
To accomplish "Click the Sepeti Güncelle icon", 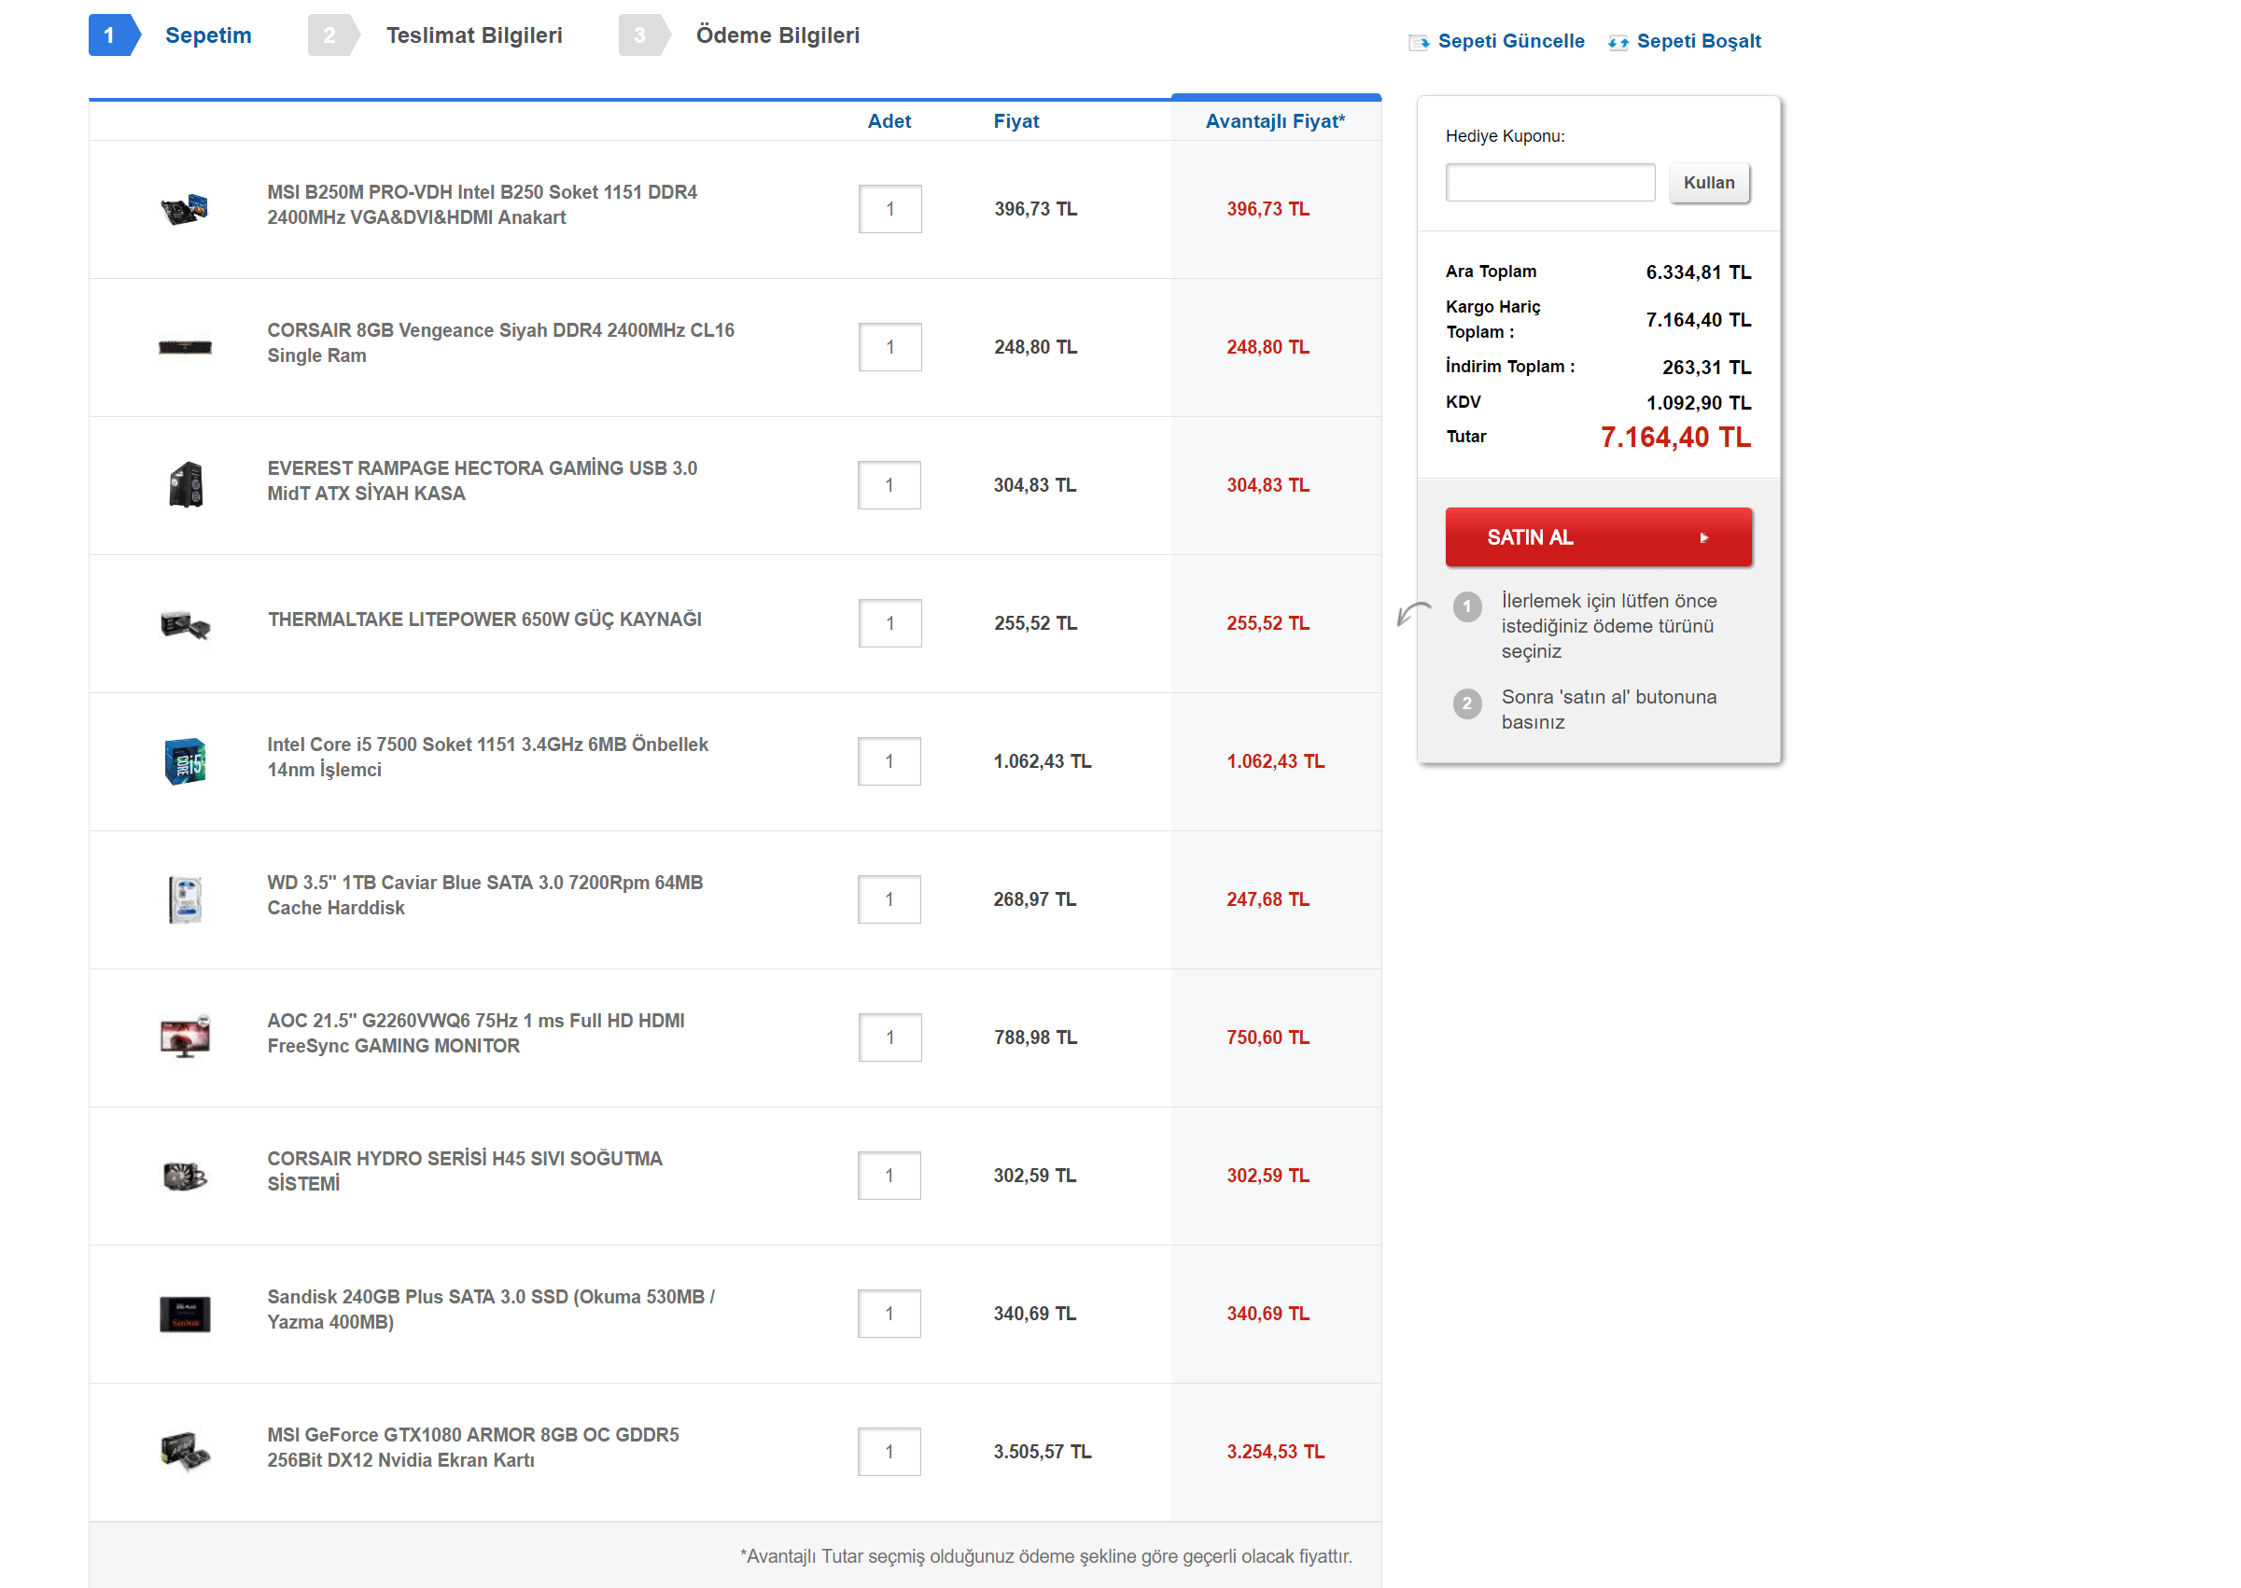I will pos(1418,42).
